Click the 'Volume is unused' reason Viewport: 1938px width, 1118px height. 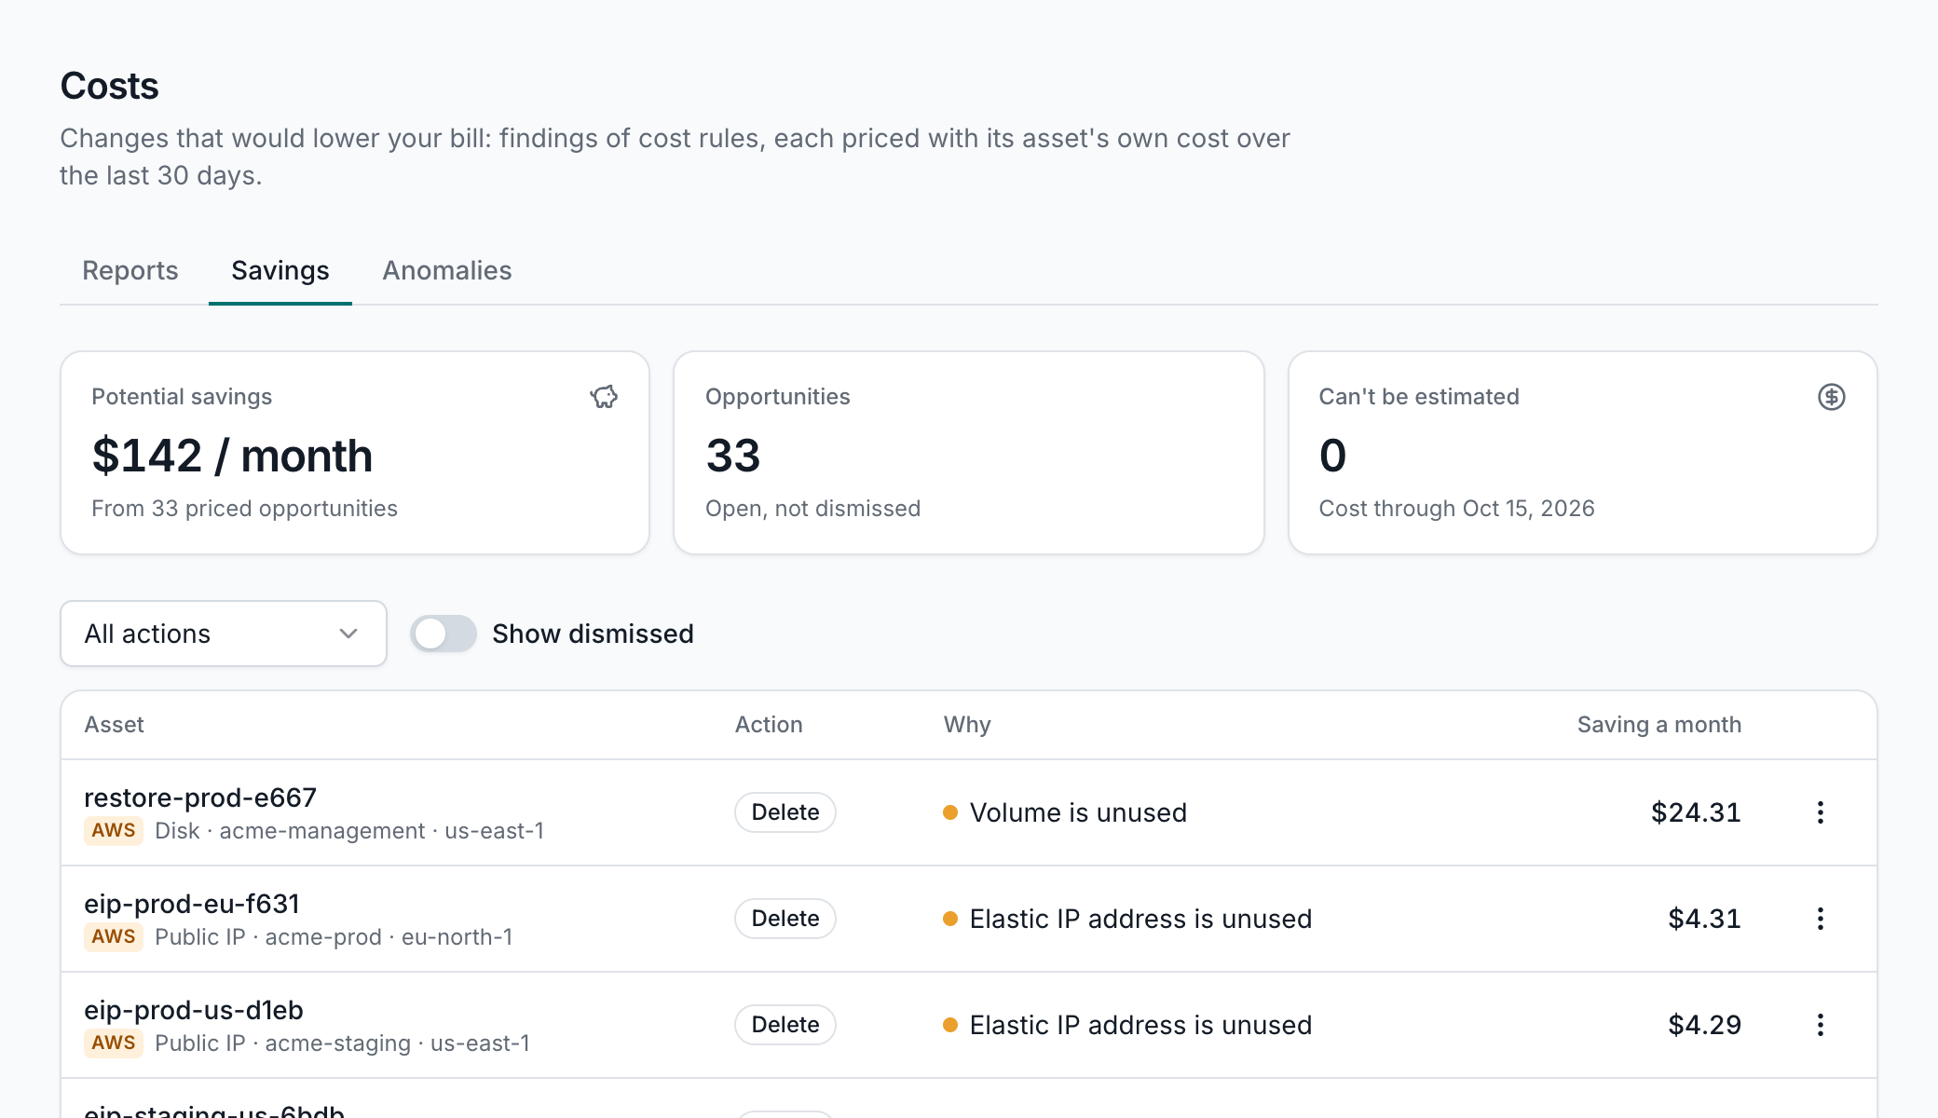[x=1078, y=812]
